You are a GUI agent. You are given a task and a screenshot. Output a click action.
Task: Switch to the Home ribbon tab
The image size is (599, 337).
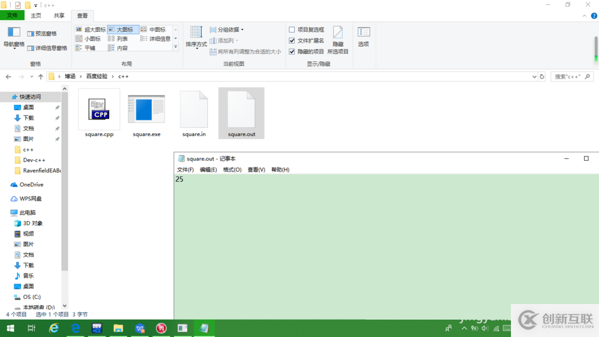pyautogui.click(x=36, y=16)
